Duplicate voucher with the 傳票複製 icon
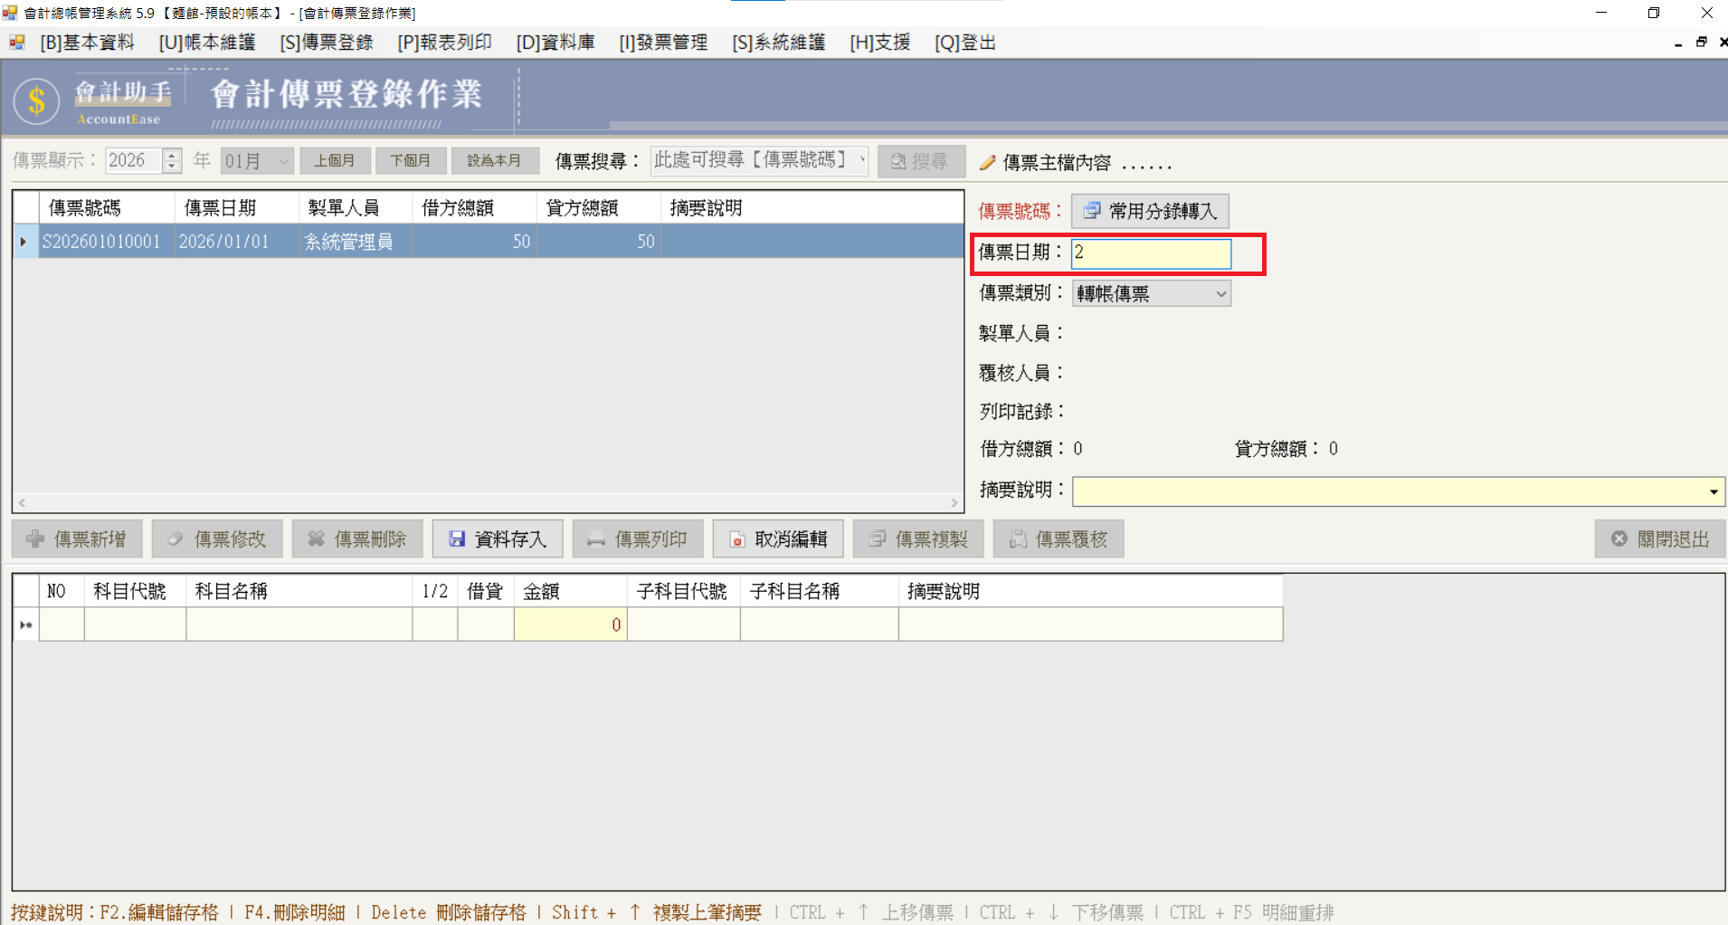 [x=876, y=539]
